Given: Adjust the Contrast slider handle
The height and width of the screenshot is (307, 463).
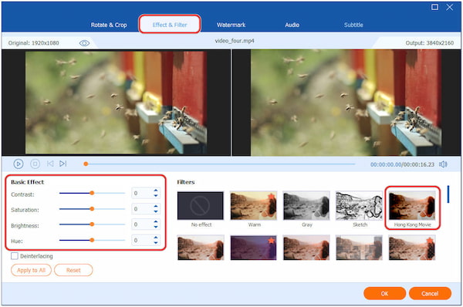Looking at the screenshot, I should point(92,193).
